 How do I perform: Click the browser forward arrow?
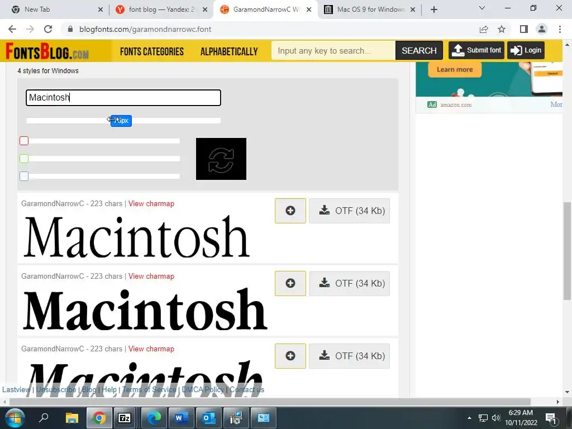[30, 29]
